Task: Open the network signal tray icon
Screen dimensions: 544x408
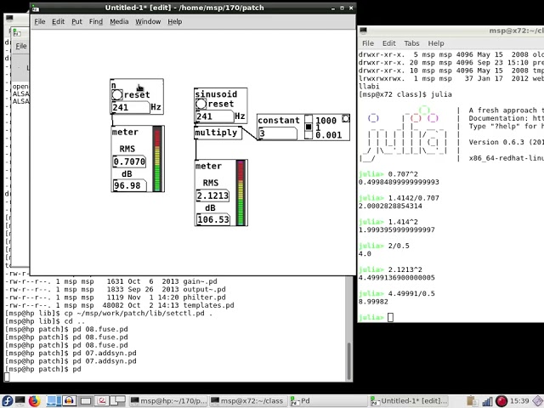Action: point(487,401)
